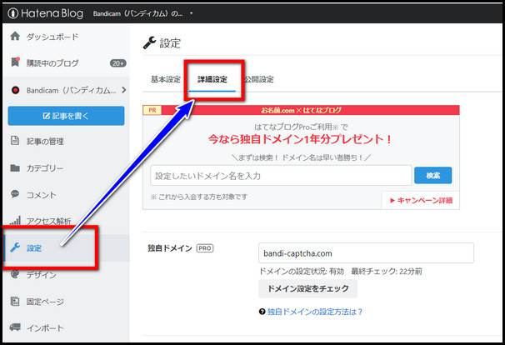Click the bandi-captcha.com domain field

366,253
